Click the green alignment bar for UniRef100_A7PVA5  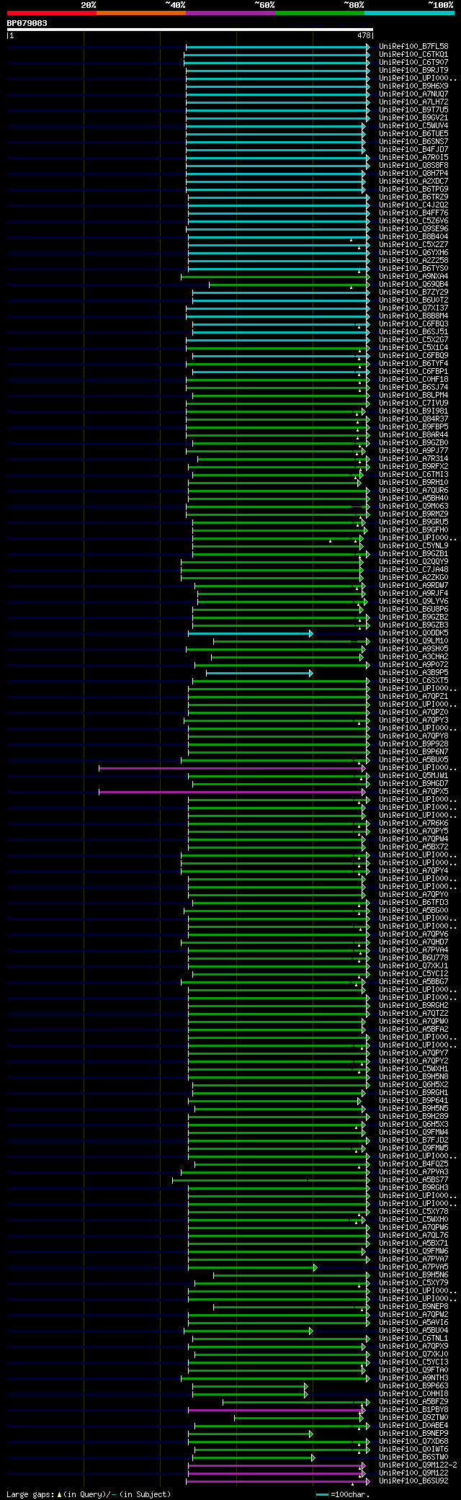(x=252, y=1267)
